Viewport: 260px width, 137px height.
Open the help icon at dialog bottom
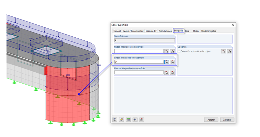115,120
